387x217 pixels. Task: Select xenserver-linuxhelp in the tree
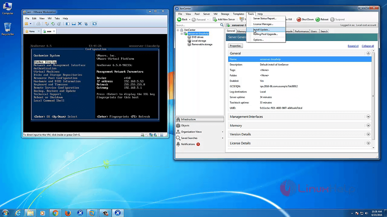coord(198,33)
